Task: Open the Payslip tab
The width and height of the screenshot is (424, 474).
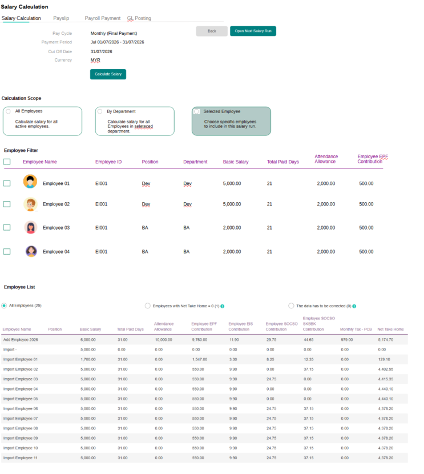Action: tap(61, 18)
